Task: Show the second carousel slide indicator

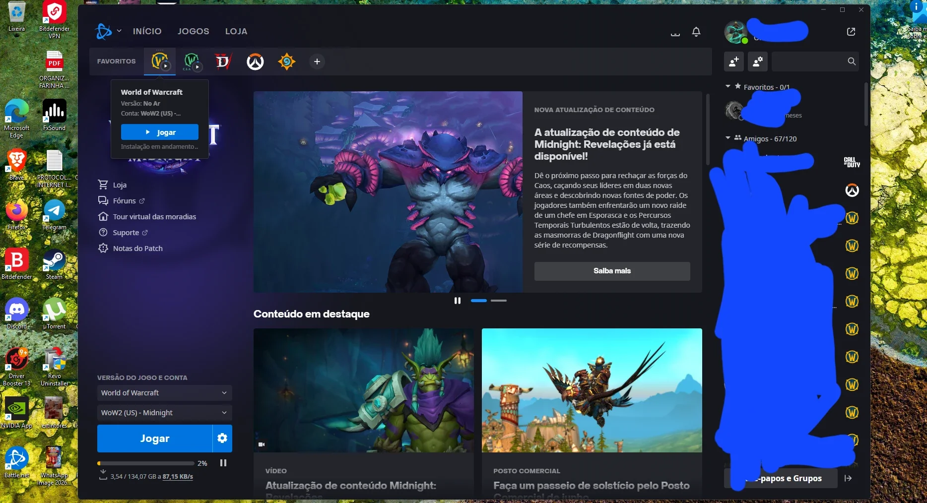Action: pyautogui.click(x=499, y=301)
